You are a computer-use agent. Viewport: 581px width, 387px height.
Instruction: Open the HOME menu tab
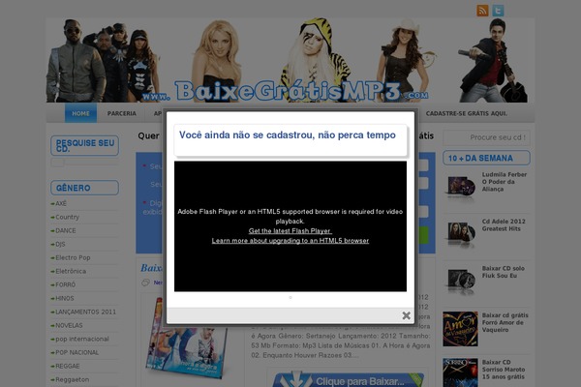[80, 113]
